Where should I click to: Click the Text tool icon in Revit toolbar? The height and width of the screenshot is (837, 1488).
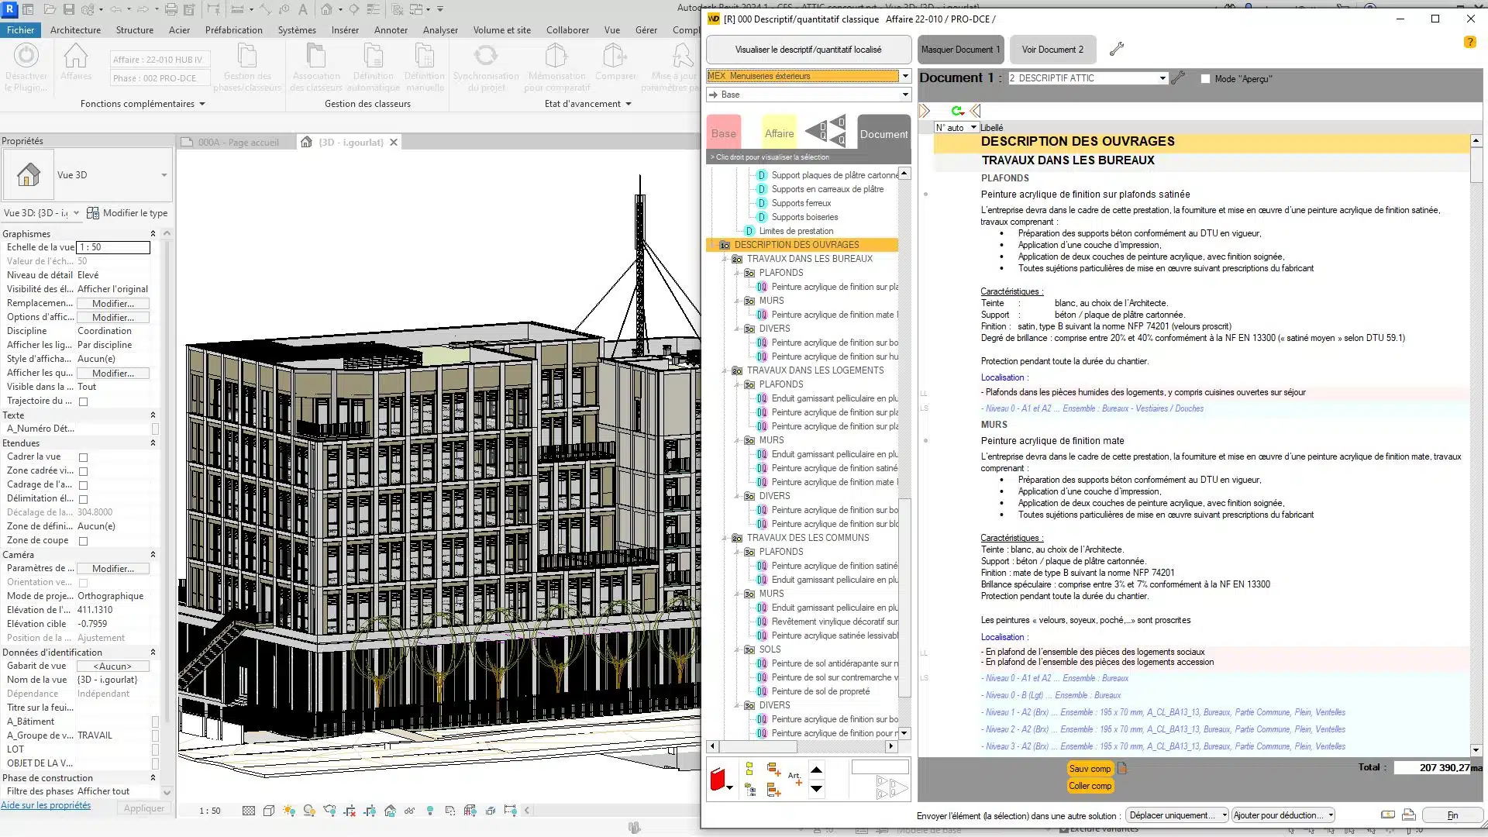(x=303, y=9)
